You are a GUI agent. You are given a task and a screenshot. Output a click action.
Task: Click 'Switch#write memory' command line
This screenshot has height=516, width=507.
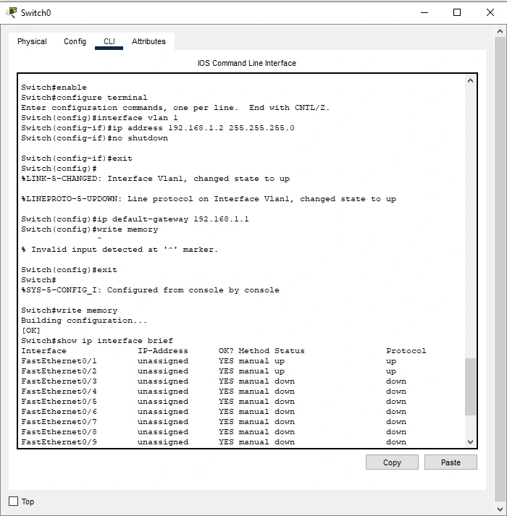pos(70,310)
